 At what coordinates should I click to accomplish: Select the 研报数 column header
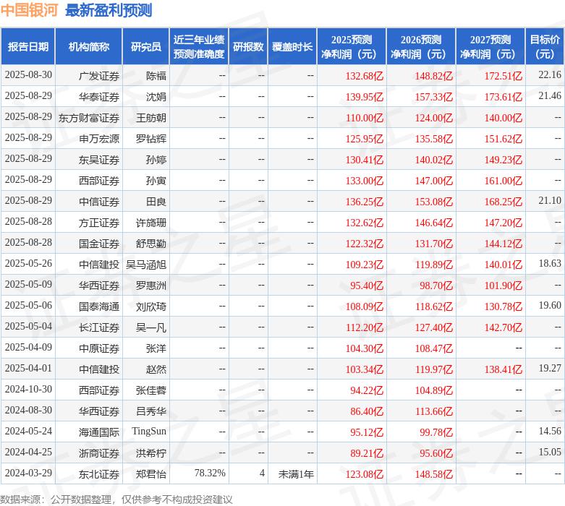coord(248,47)
